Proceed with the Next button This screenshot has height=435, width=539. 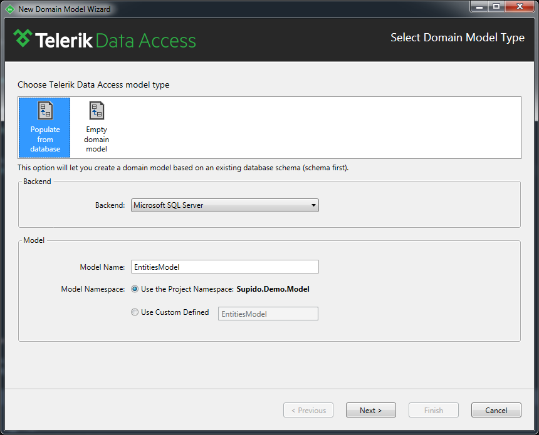tap(371, 411)
